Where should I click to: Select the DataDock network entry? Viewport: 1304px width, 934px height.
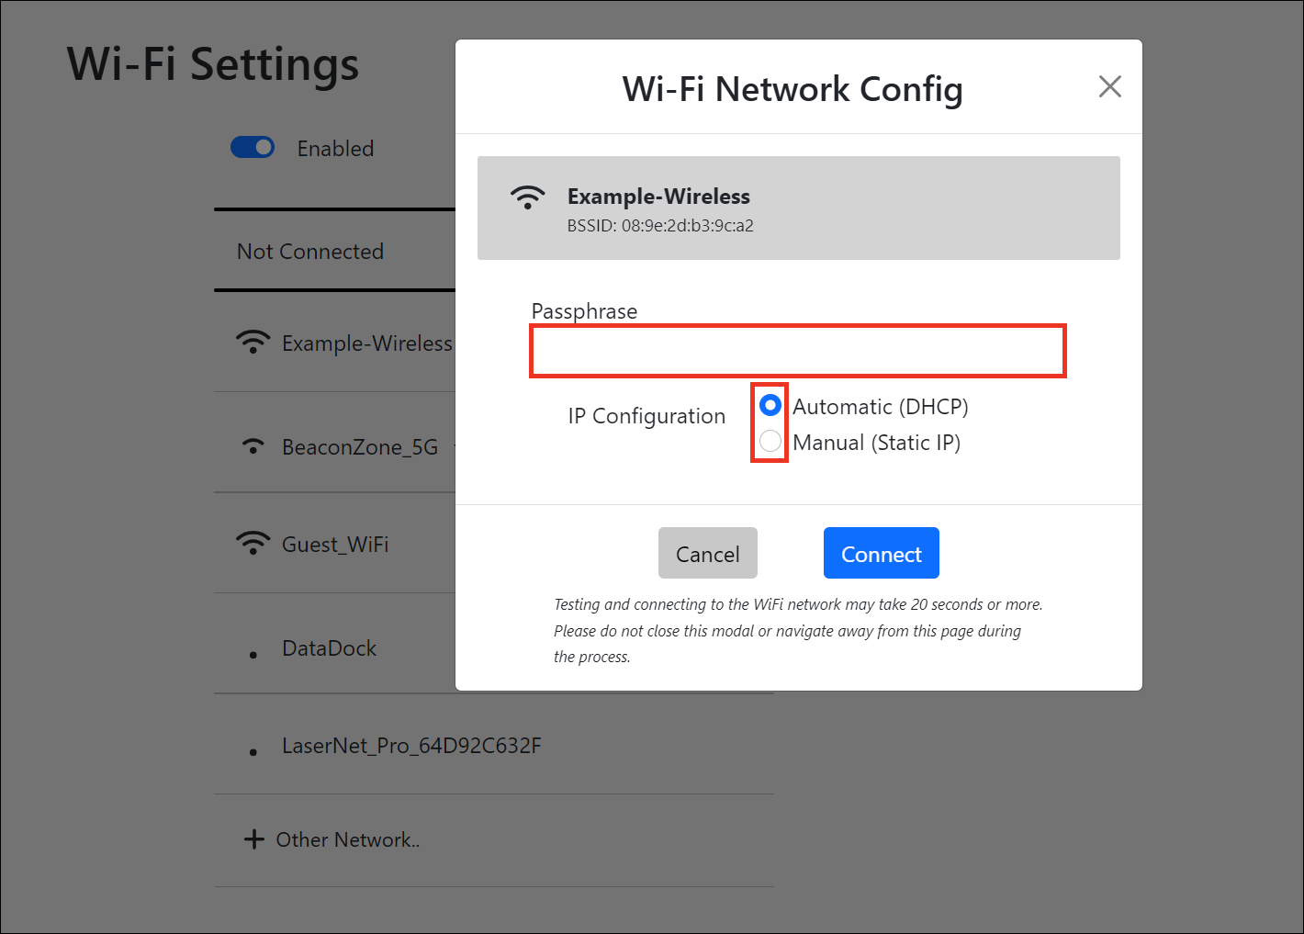tap(330, 648)
